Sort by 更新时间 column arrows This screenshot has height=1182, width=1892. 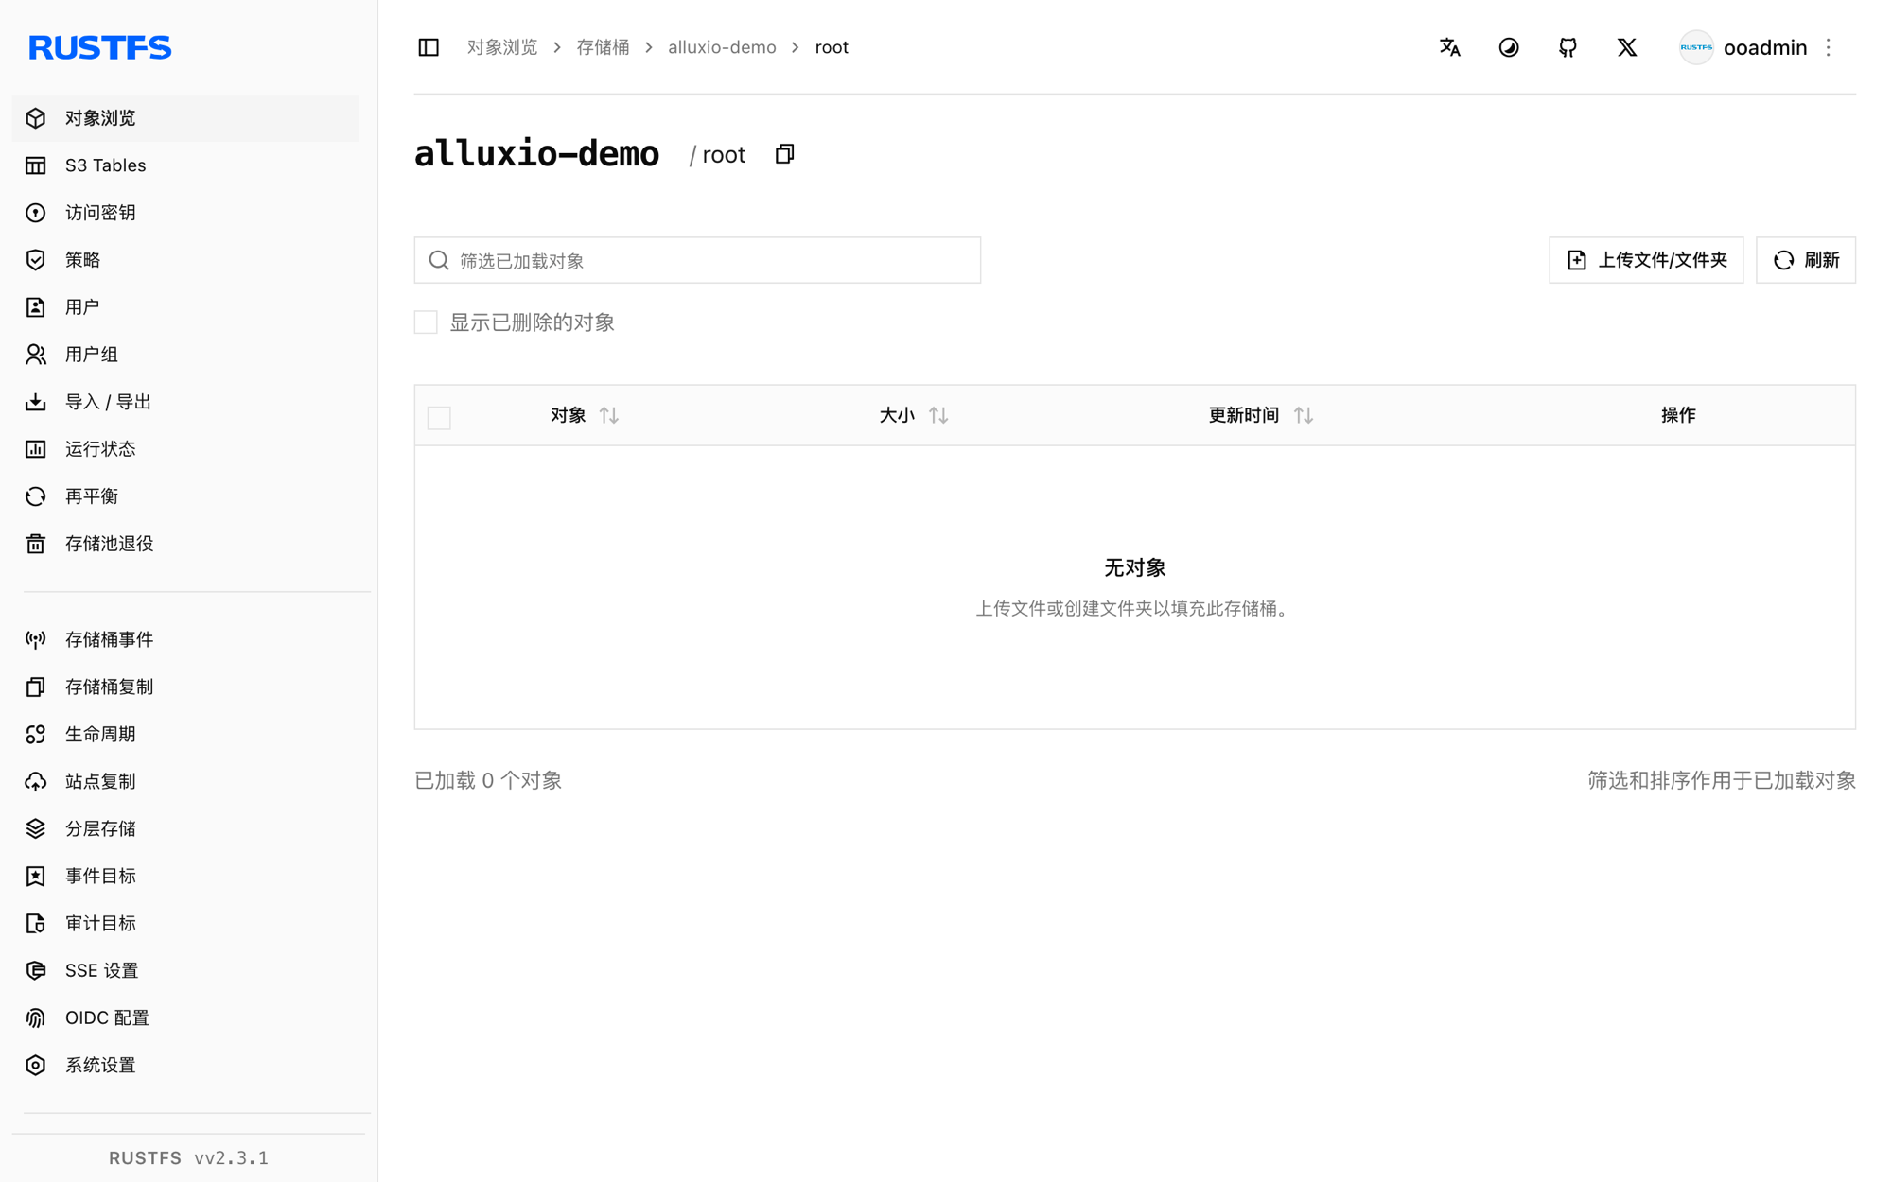pyautogui.click(x=1304, y=415)
